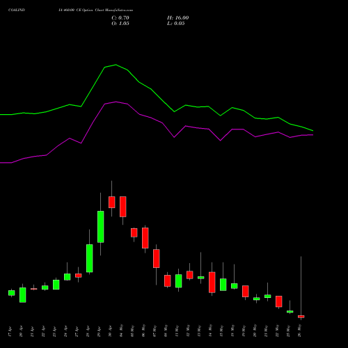Screen dimensions: 348x348
Task: Select the low value 'L: 0.05'
Action: (176, 24)
